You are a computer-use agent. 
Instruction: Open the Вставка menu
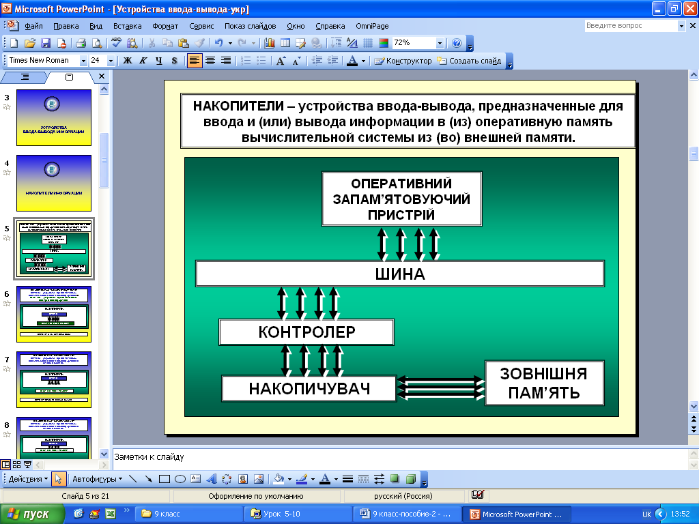click(x=128, y=26)
